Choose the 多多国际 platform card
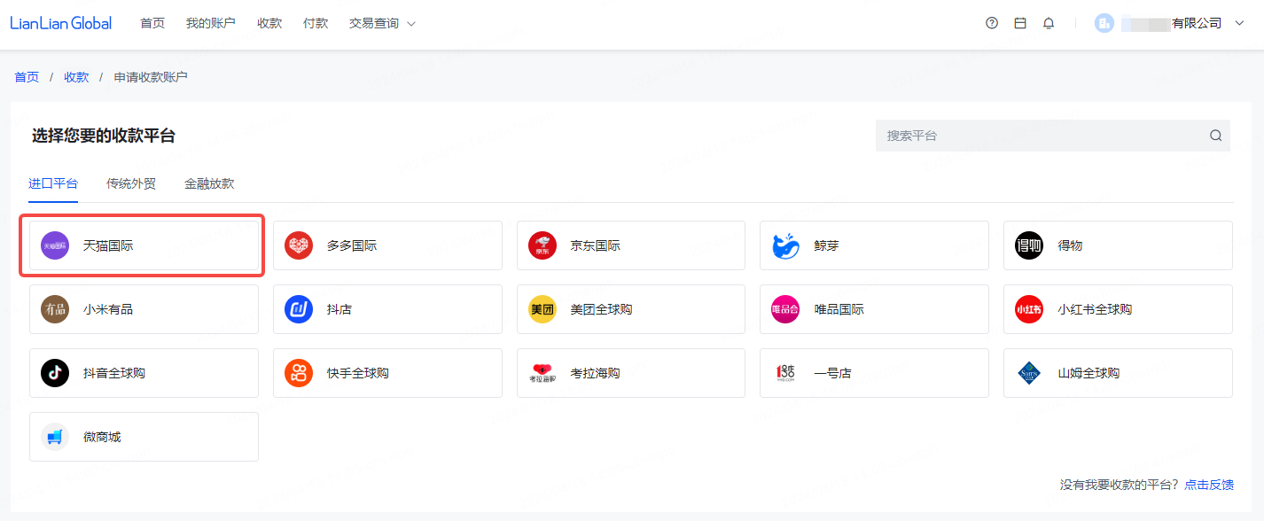Screen dimensions: 1264x521 387,245
